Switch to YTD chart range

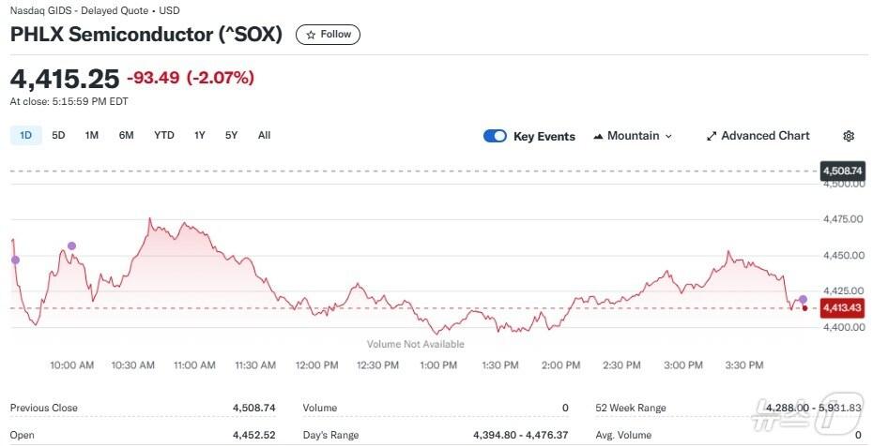[x=164, y=135]
